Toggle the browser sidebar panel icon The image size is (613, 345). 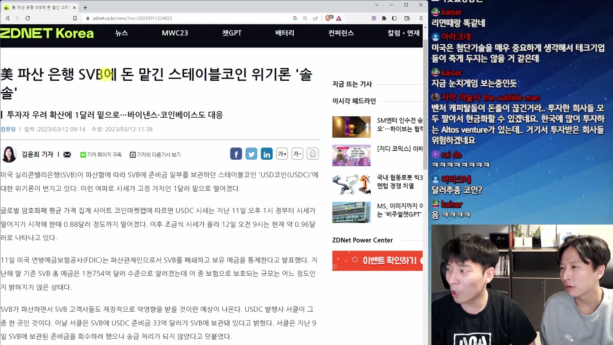395,18
